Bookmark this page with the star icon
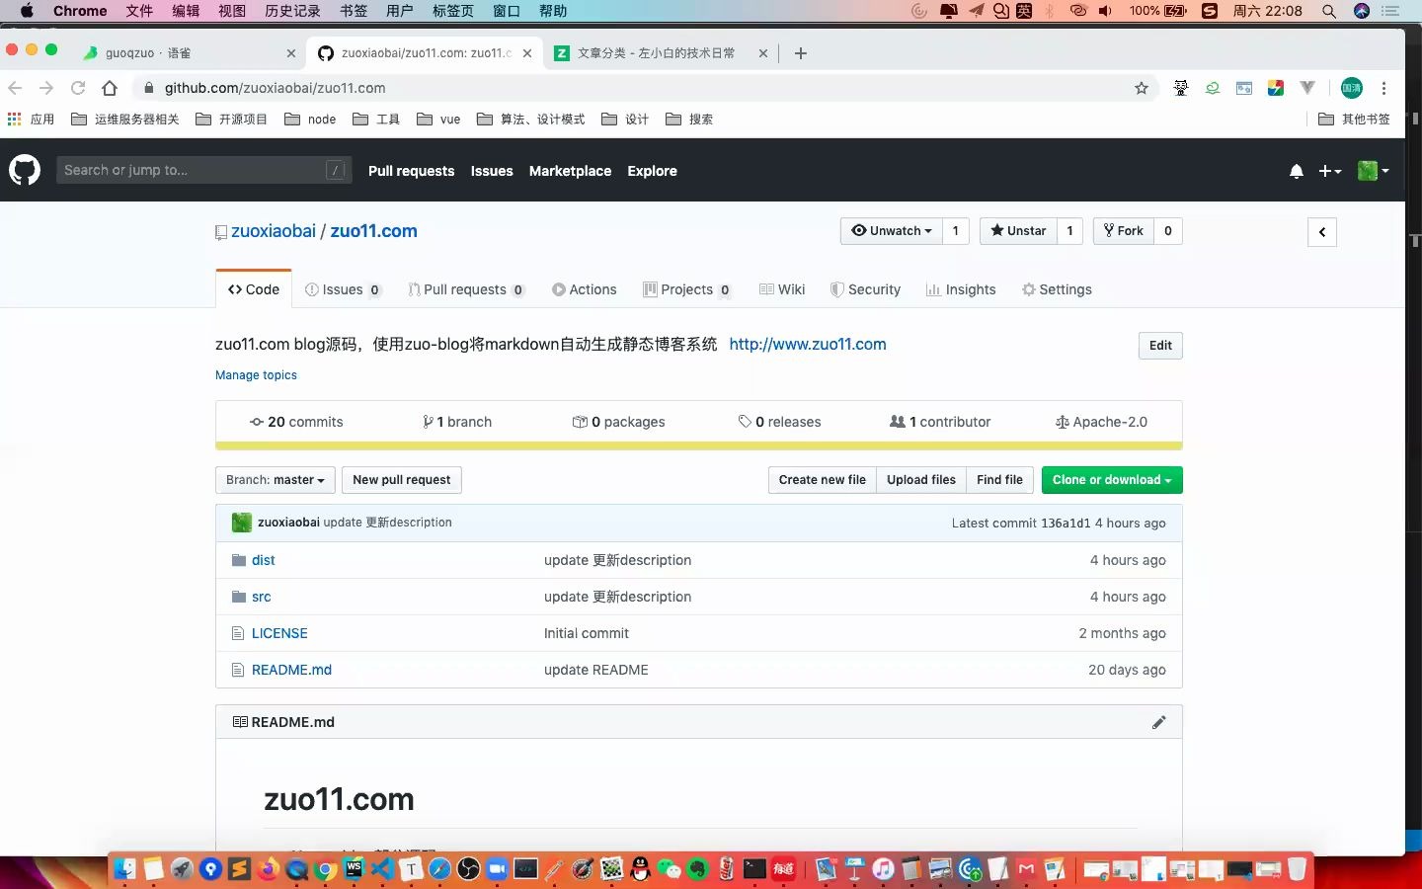Screen dimensions: 1422x889 point(1142,88)
